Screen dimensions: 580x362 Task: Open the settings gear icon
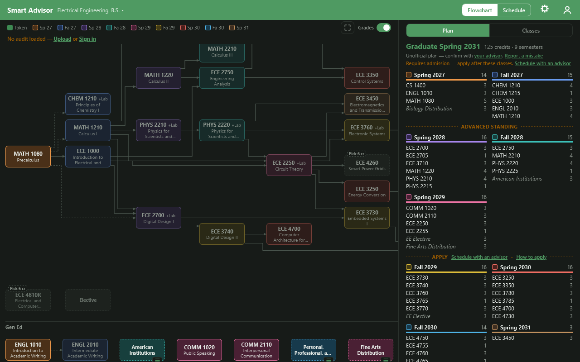tap(545, 9)
